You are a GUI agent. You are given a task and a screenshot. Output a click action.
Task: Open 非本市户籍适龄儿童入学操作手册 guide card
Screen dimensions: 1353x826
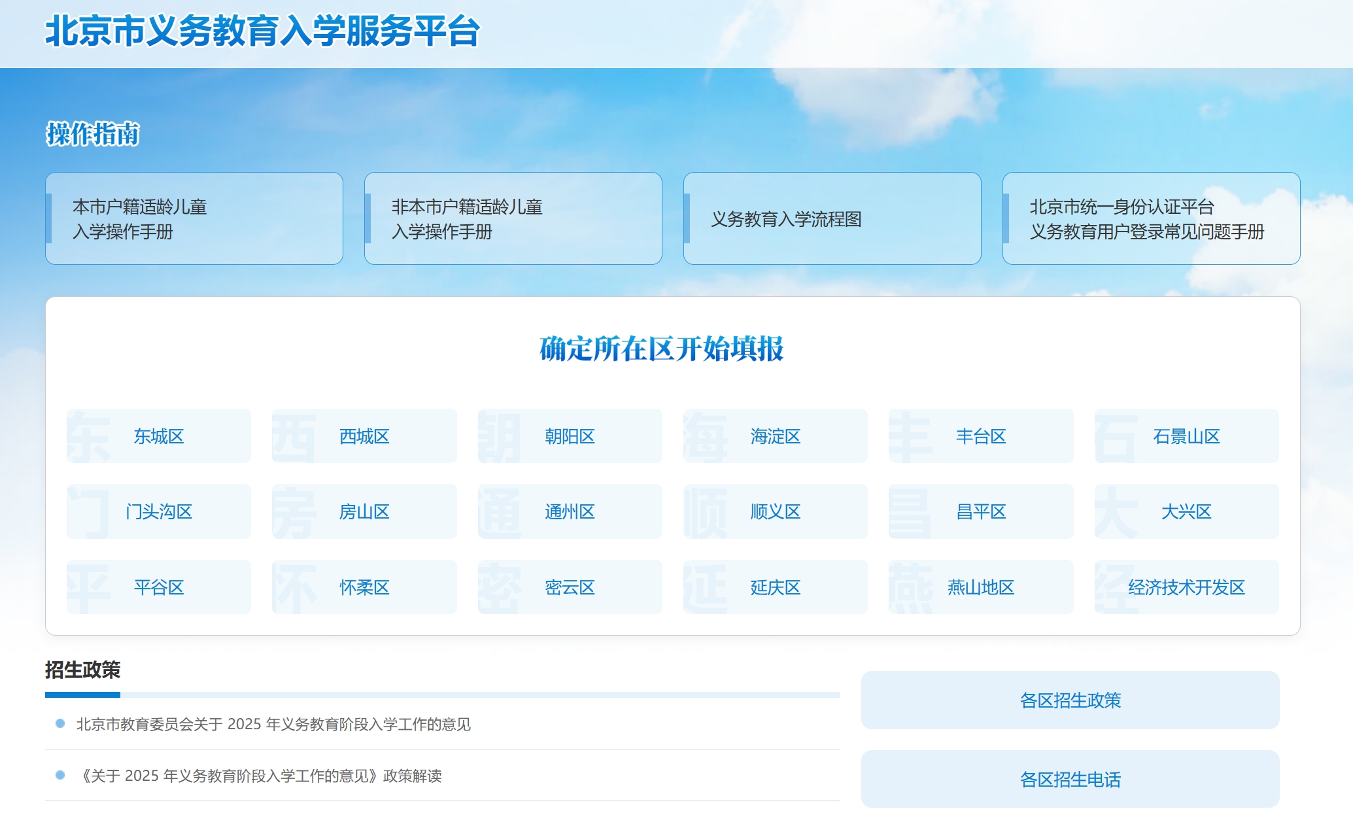point(513,218)
